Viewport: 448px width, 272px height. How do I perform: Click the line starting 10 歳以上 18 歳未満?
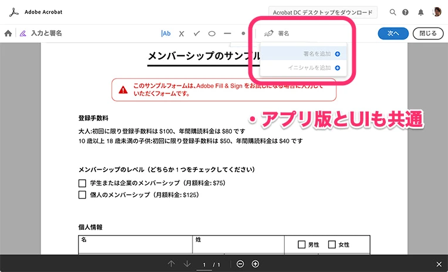click(x=191, y=141)
